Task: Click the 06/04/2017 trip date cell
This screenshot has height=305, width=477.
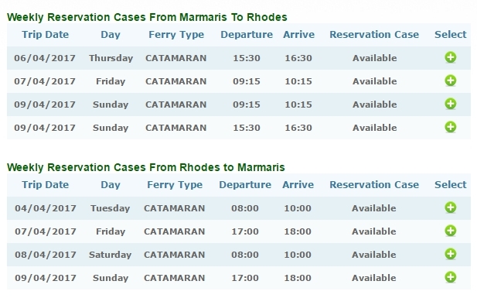Action: pyautogui.click(x=45, y=58)
